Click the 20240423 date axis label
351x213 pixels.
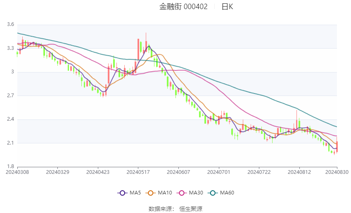click(x=98, y=172)
